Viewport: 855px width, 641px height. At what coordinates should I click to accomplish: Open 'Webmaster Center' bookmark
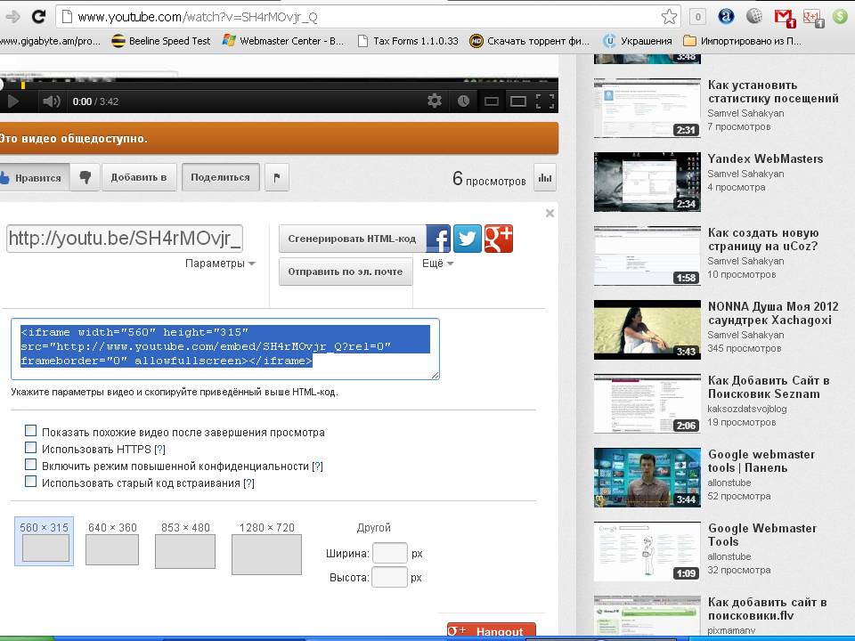283,41
